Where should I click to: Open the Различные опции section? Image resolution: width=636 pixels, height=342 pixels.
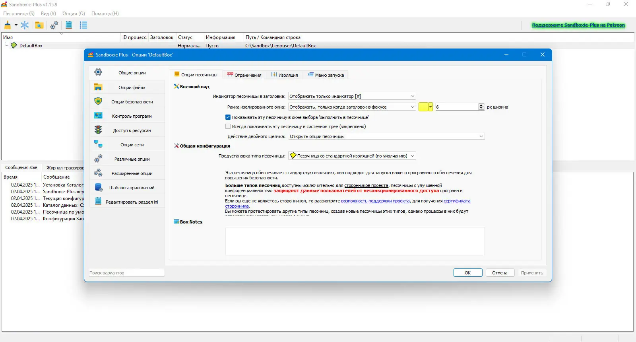coord(127,159)
